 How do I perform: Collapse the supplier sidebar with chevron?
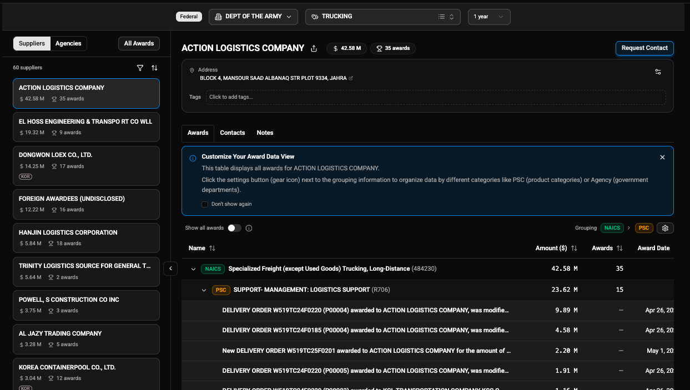(170, 269)
